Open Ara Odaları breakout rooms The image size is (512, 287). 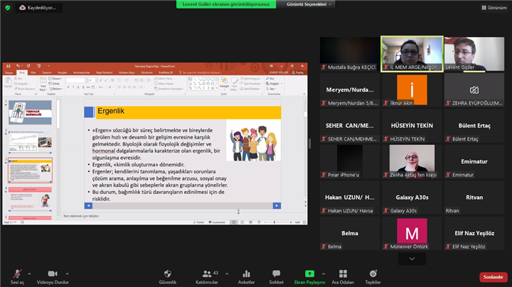pyautogui.click(x=343, y=276)
